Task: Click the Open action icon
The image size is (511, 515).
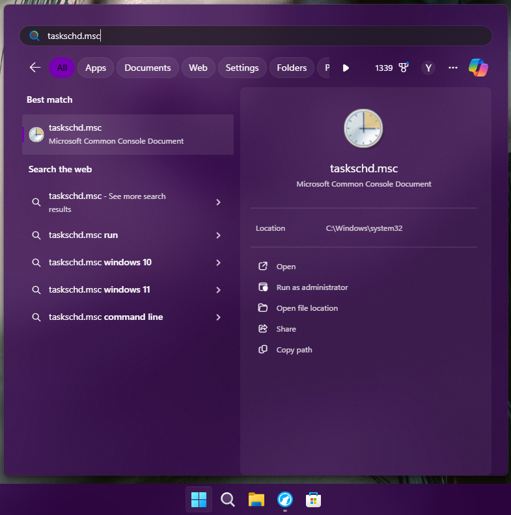Action: (x=263, y=266)
